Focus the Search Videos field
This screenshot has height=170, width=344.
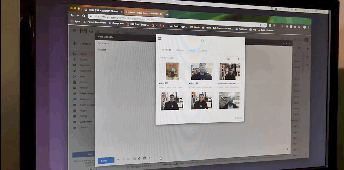168,58
